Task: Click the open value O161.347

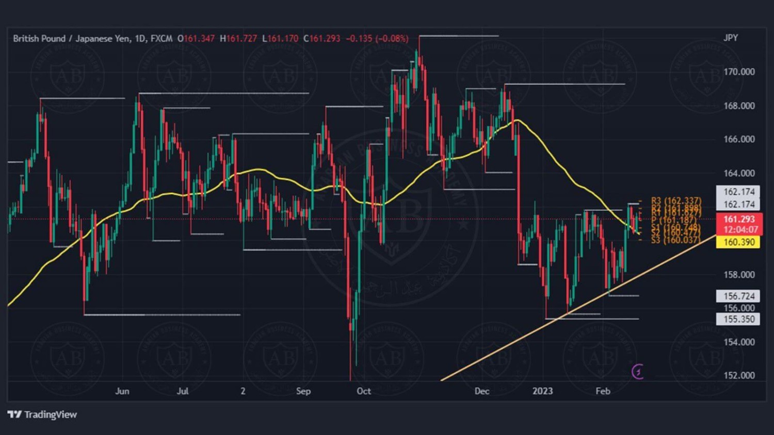Action: (x=196, y=39)
